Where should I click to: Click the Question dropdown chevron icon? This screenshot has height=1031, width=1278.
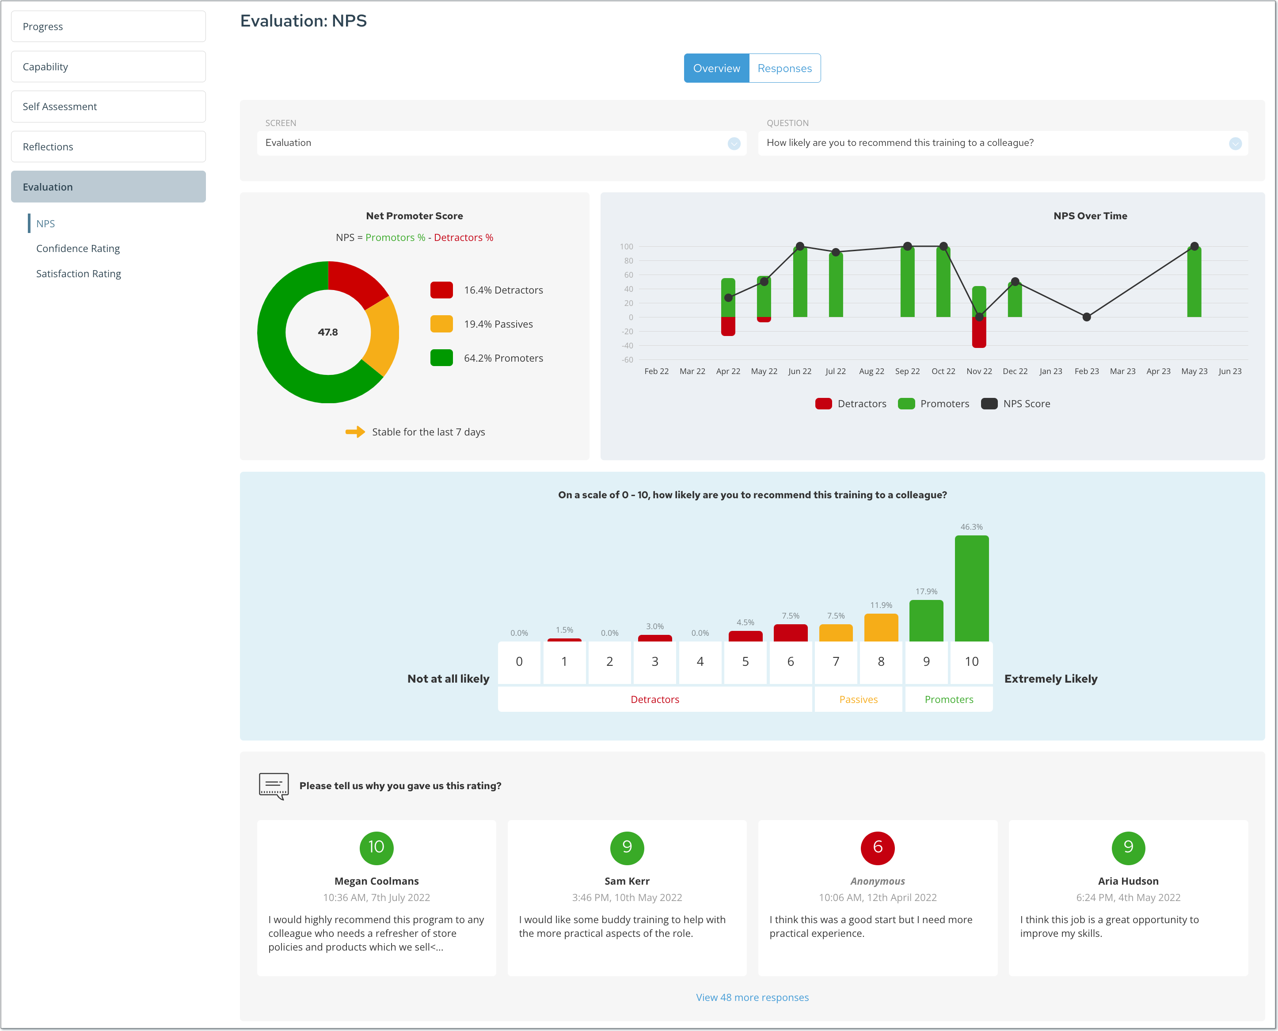(1235, 143)
